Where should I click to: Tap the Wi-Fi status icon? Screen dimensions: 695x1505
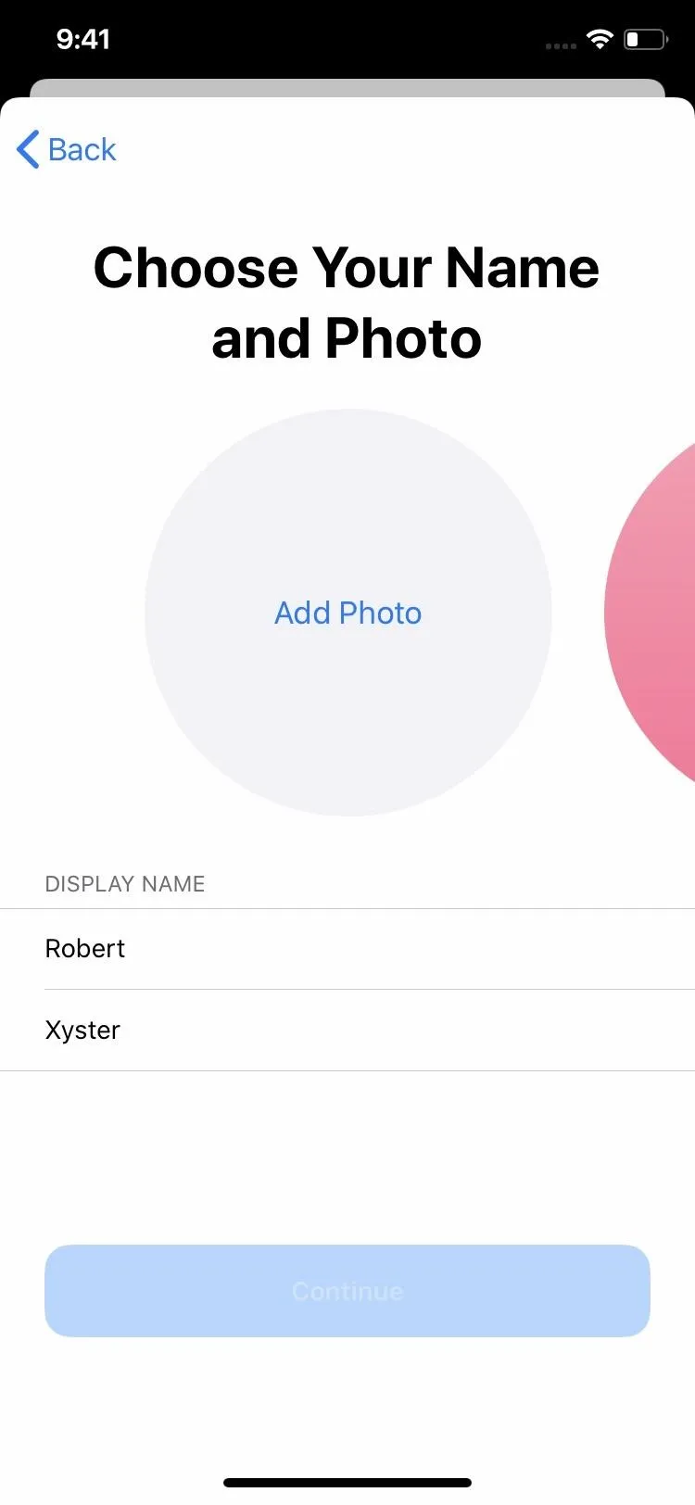(x=600, y=39)
